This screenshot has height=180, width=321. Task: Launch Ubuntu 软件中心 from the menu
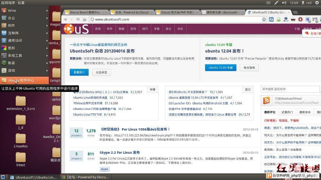click(24, 80)
